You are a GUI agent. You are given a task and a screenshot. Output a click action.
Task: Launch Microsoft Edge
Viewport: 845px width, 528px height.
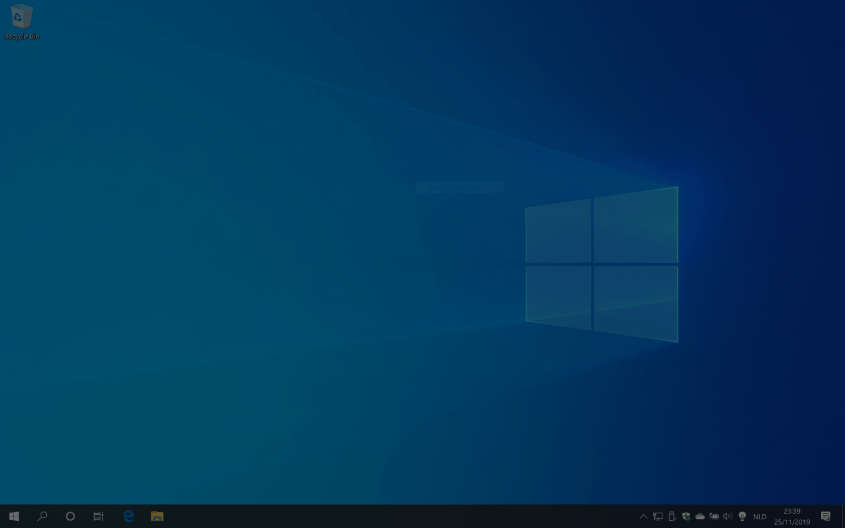click(x=128, y=516)
